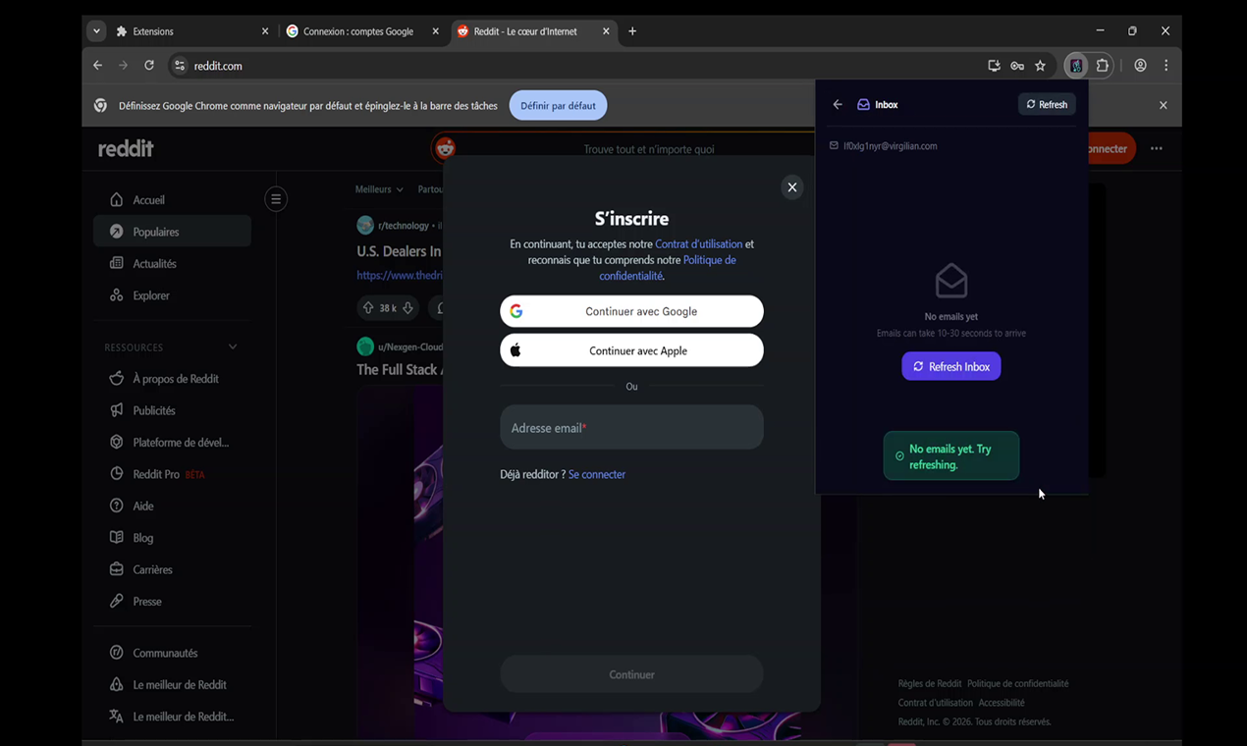The height and width of the screenshot is (746, 1247).
Task: Downvote the U.S. Dealers post
Action: [406, 307]
